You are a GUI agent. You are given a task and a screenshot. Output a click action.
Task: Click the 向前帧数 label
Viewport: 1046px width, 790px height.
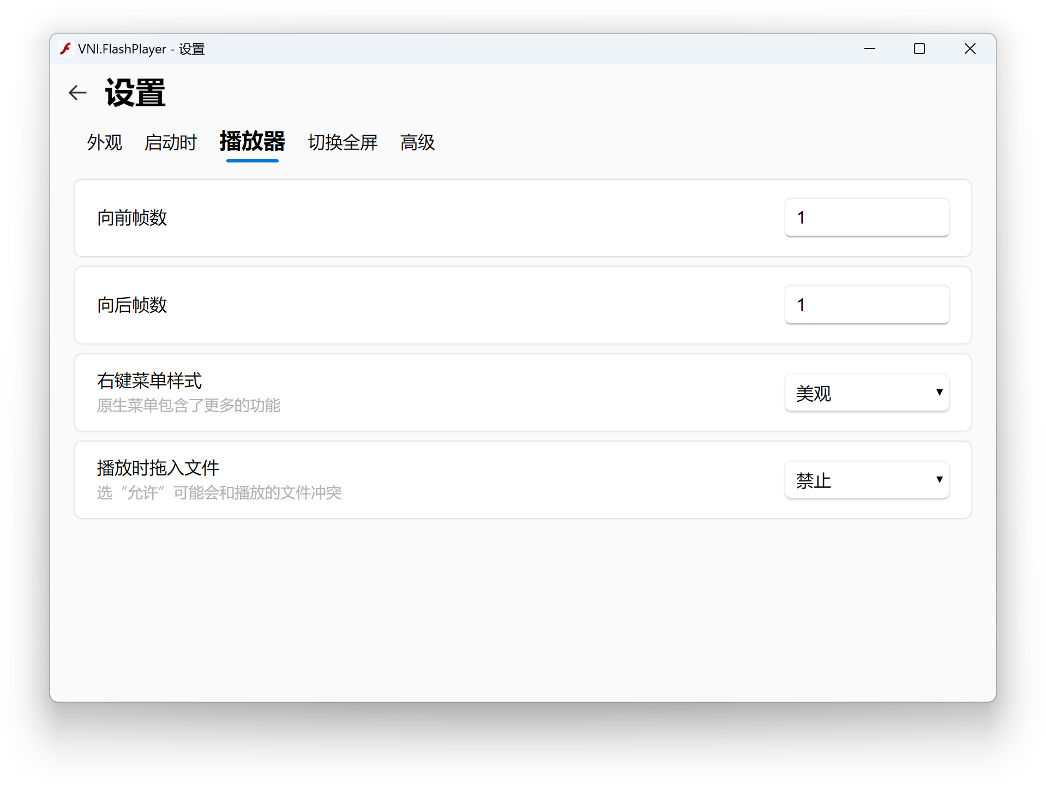point(132,218)
